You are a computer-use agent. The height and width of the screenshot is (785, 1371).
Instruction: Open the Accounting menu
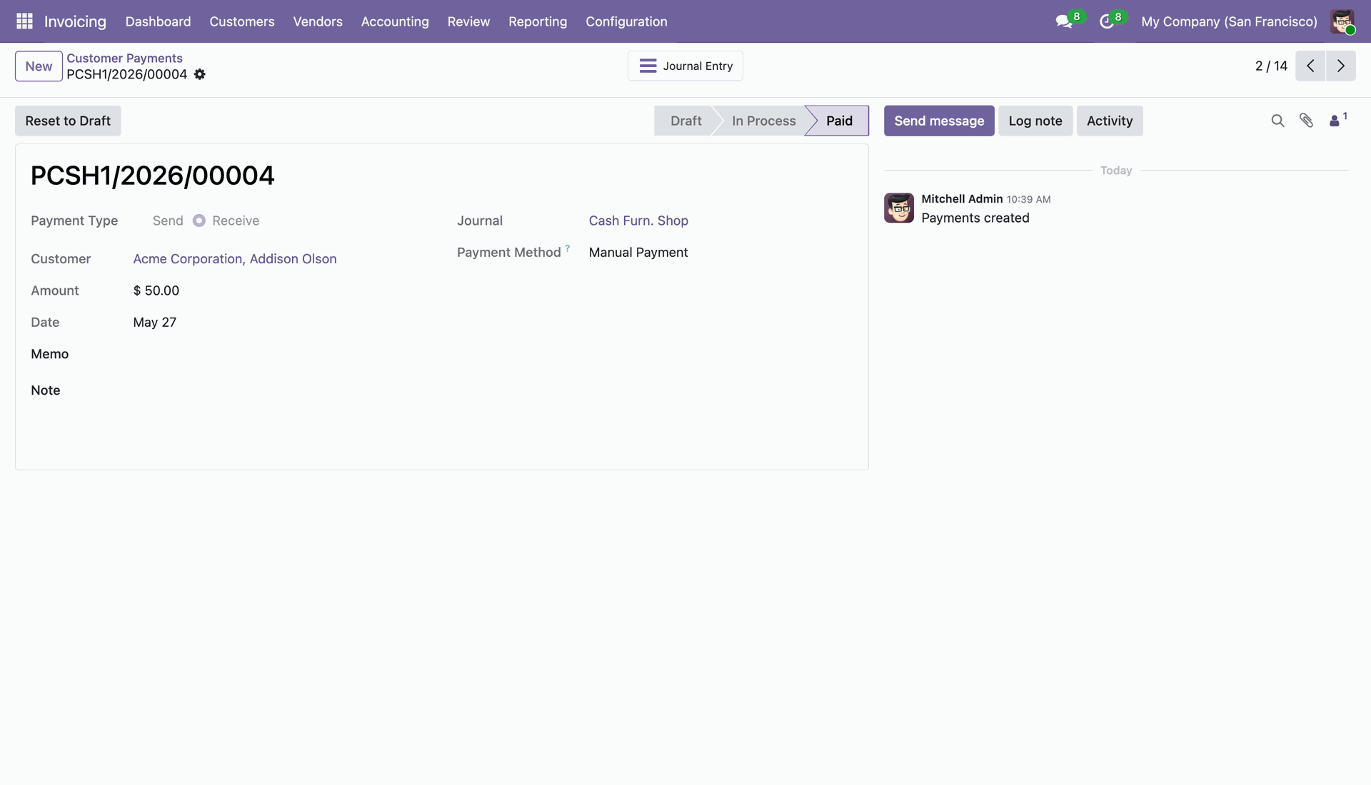point(395,21)
